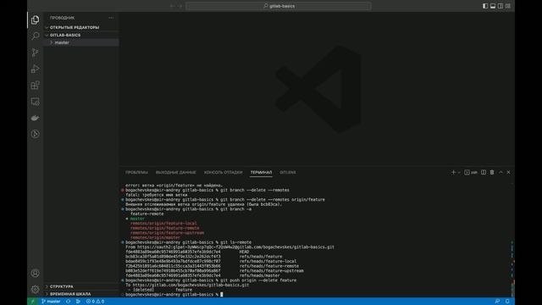
Task: Open the GitLens view in activity bar
Action: tap(35, 134)
